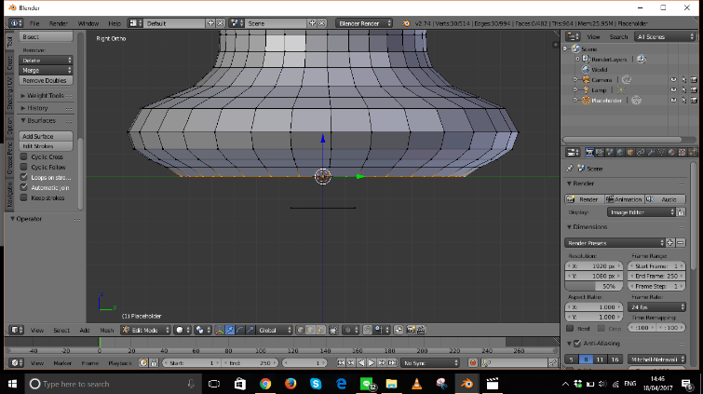Open the File menu
The image size is (703, 394).
[34, 23]
